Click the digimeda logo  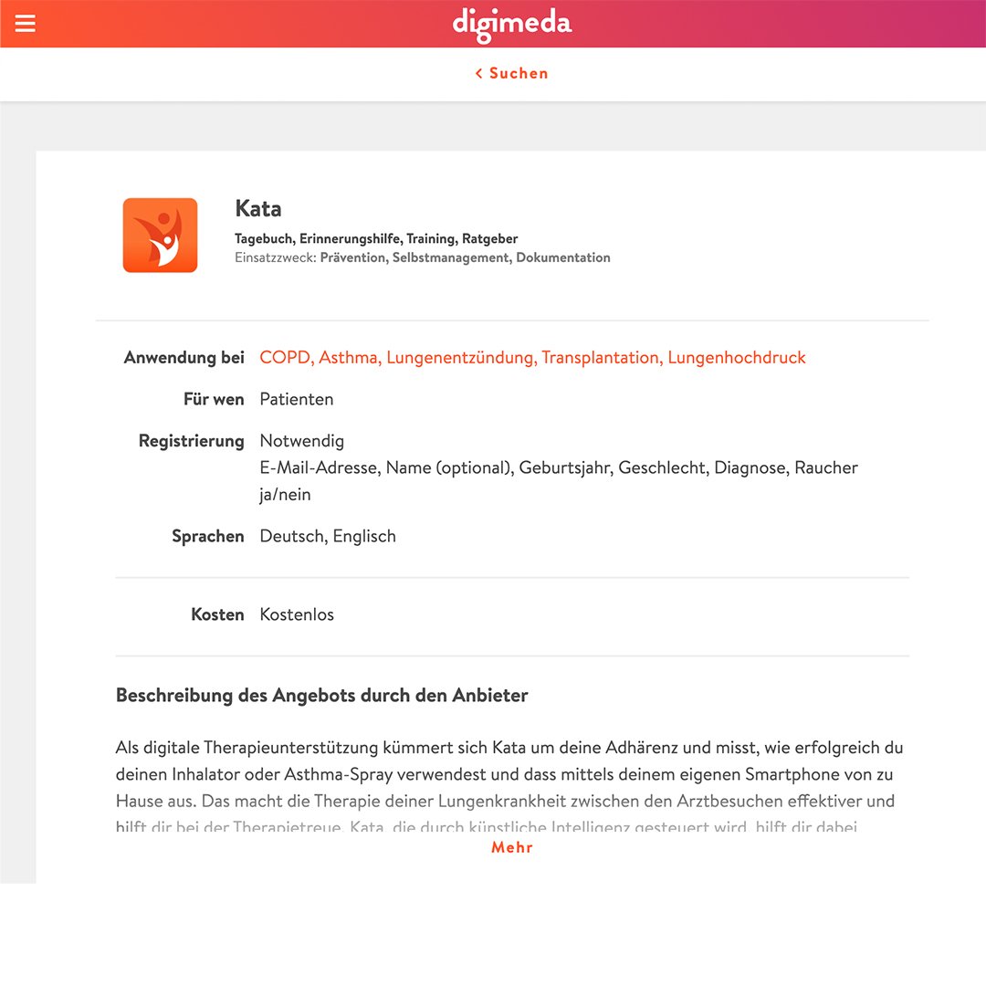pos(512,26)
